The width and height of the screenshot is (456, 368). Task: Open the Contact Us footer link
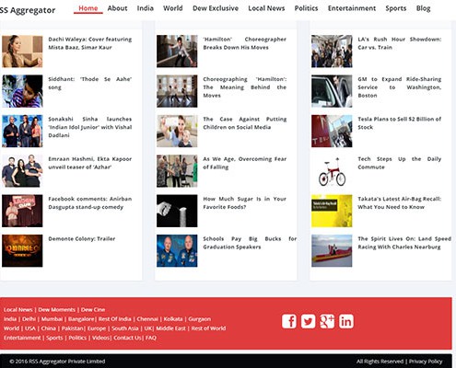tap(127, 338)
